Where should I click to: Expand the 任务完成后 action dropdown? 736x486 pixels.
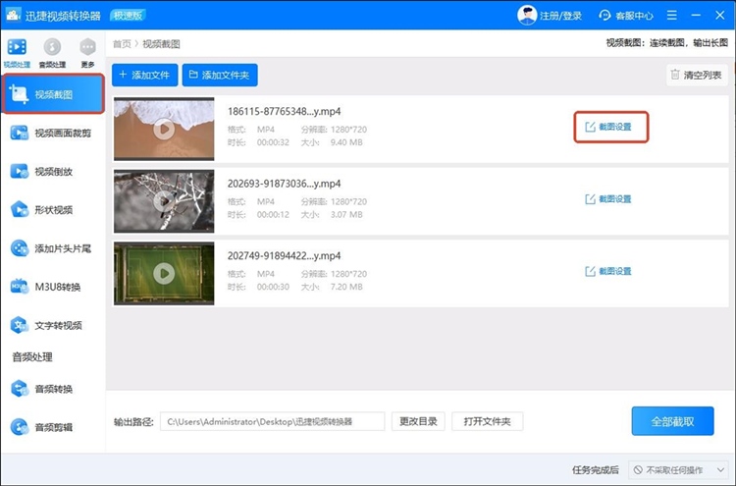click(x=678, y=470)
